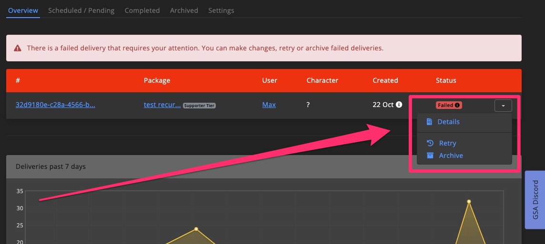Click the Status column header

tap(446, 80)
